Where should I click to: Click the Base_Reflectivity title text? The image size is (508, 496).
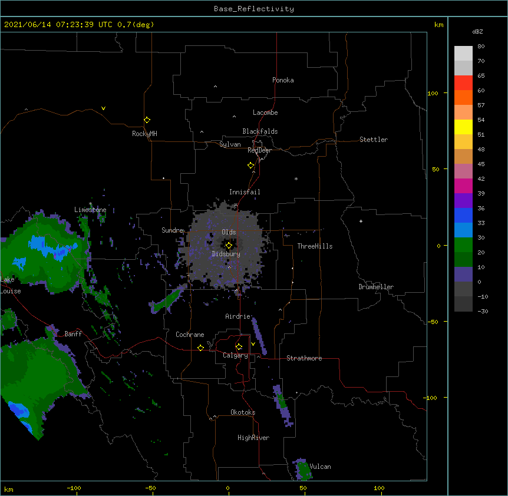pyautogui.click(x=254, y=9)
